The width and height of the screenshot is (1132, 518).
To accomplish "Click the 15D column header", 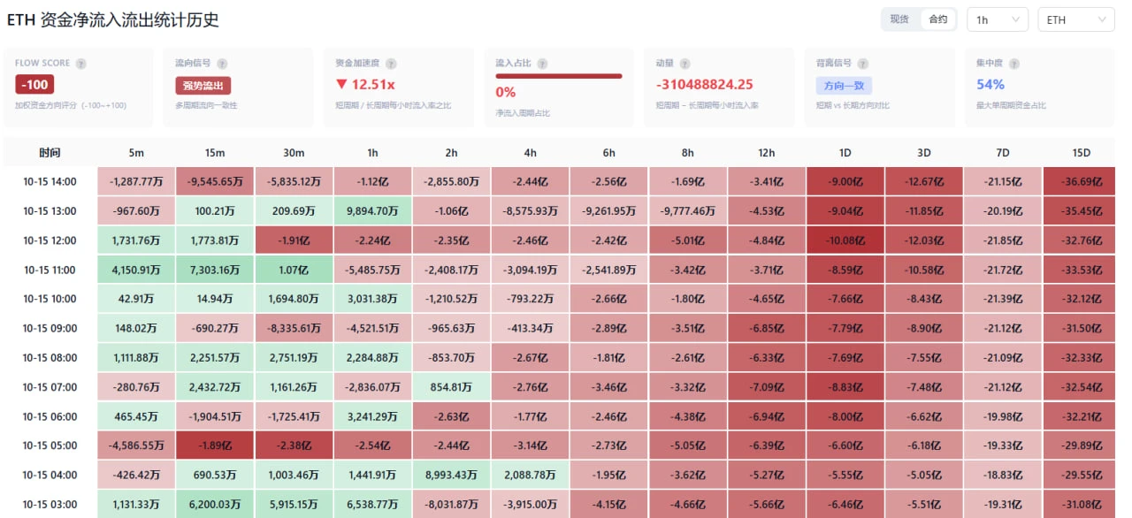I will 1082,153.
